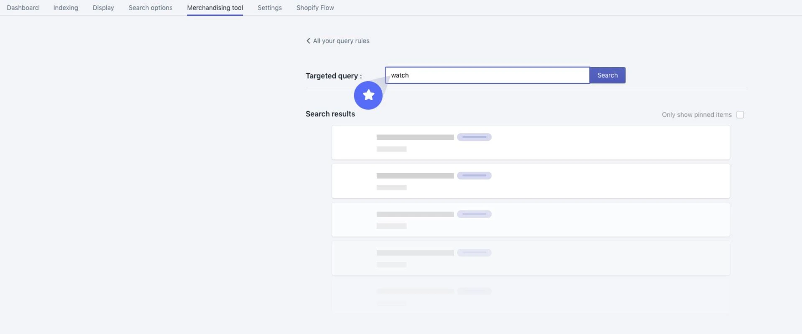The height and width of the screenshot is (334, 802).
Task: Click the Search button
Action: pos(607,75)
